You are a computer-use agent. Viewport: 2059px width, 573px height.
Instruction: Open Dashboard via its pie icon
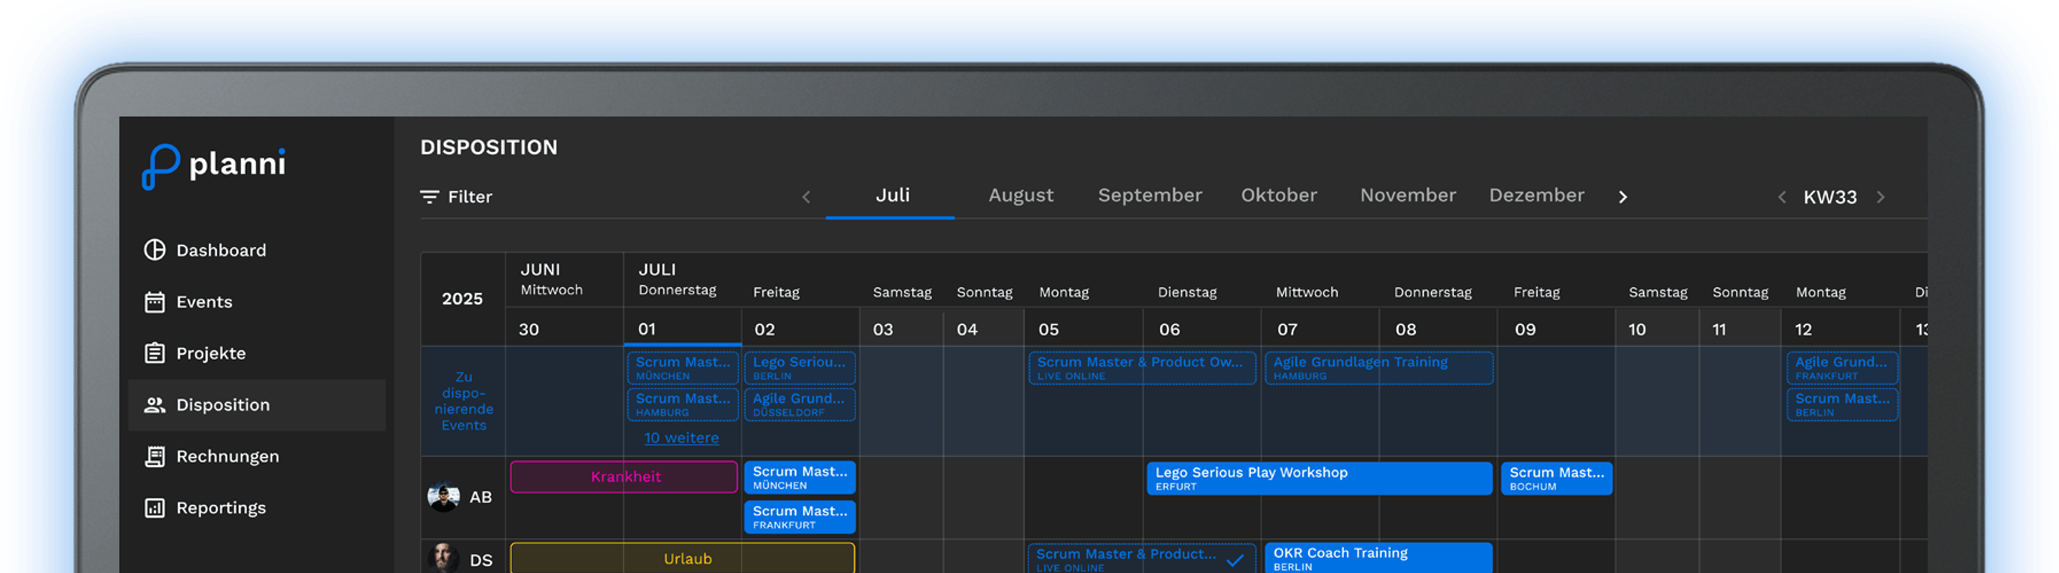point(154,250)
